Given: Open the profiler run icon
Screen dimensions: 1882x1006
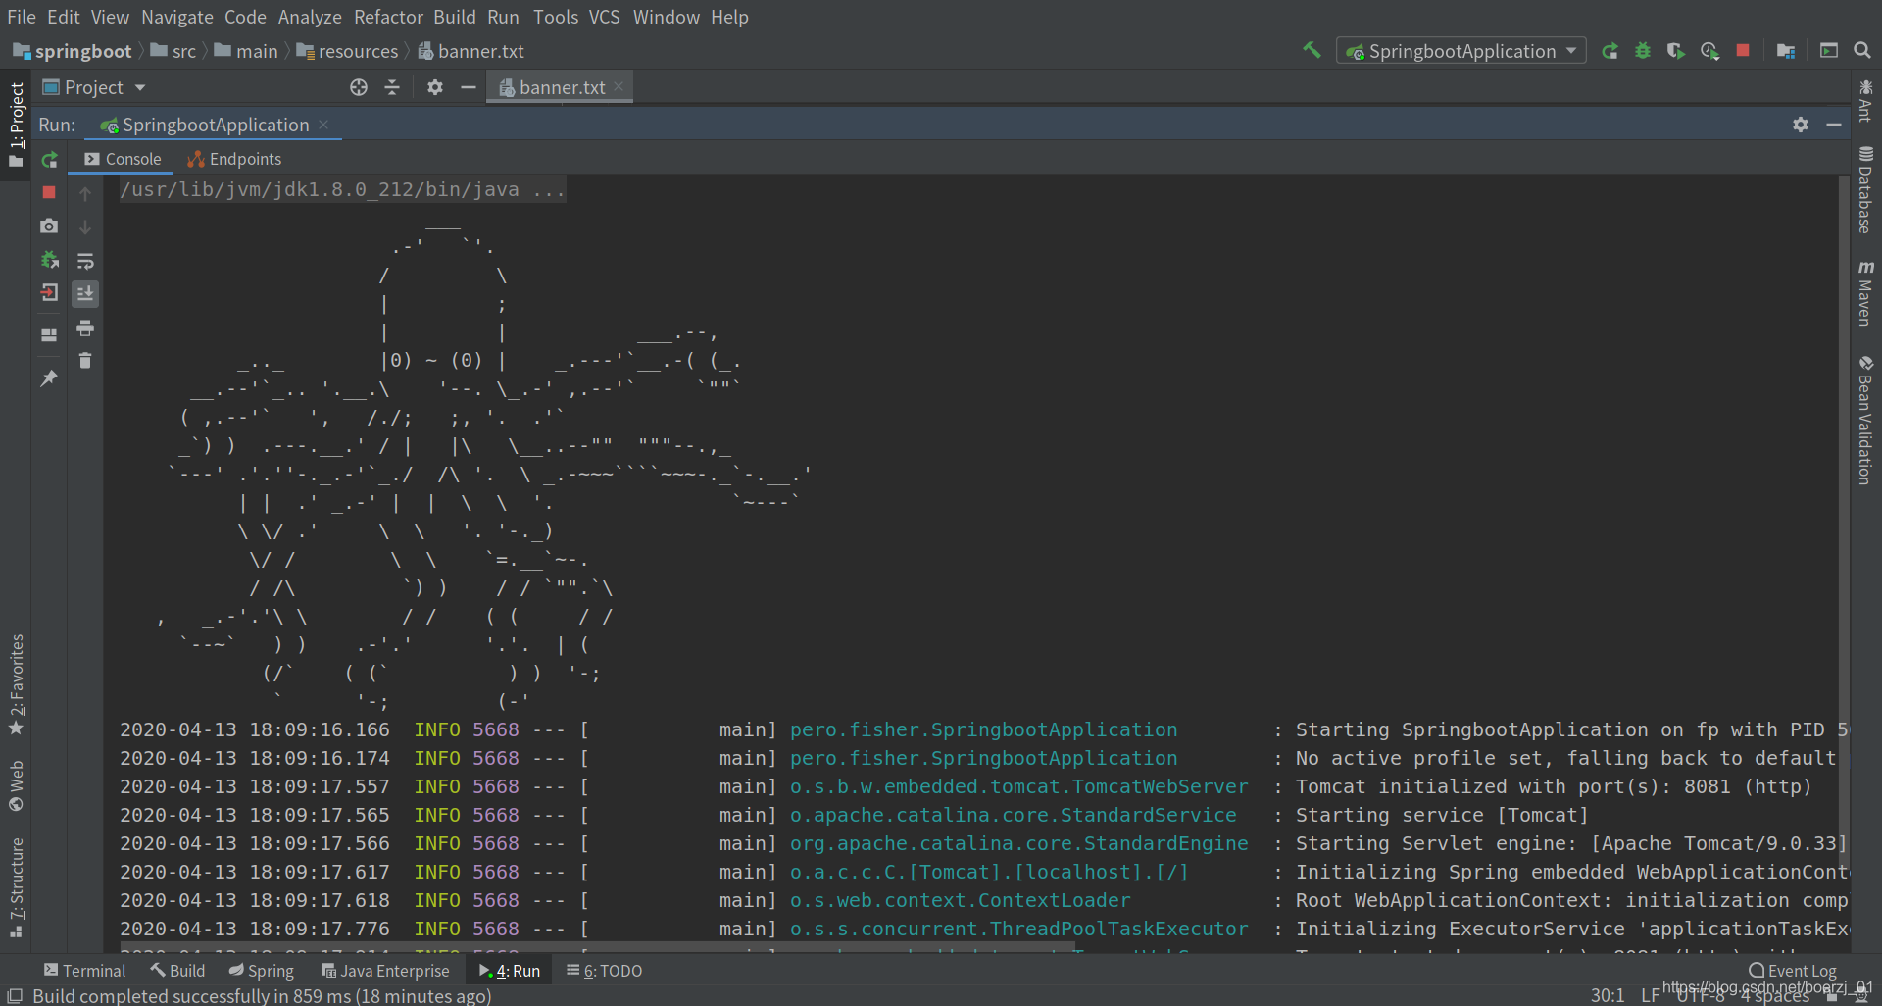Looking at the screenshot, I should coord(1709,51).
